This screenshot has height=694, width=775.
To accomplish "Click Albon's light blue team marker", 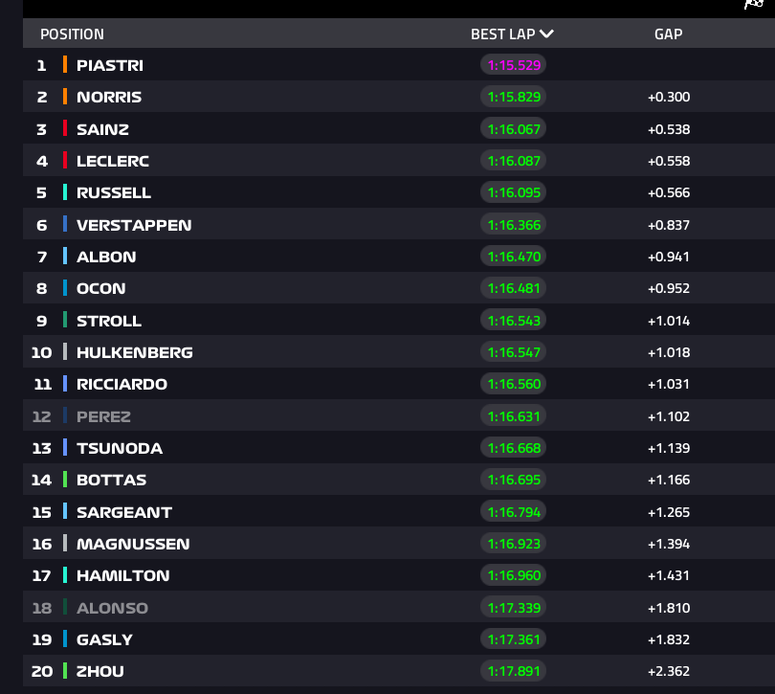I will pos(65,256).
